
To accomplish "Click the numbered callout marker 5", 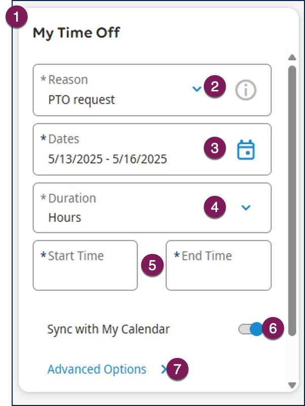I will pos(152,265).
